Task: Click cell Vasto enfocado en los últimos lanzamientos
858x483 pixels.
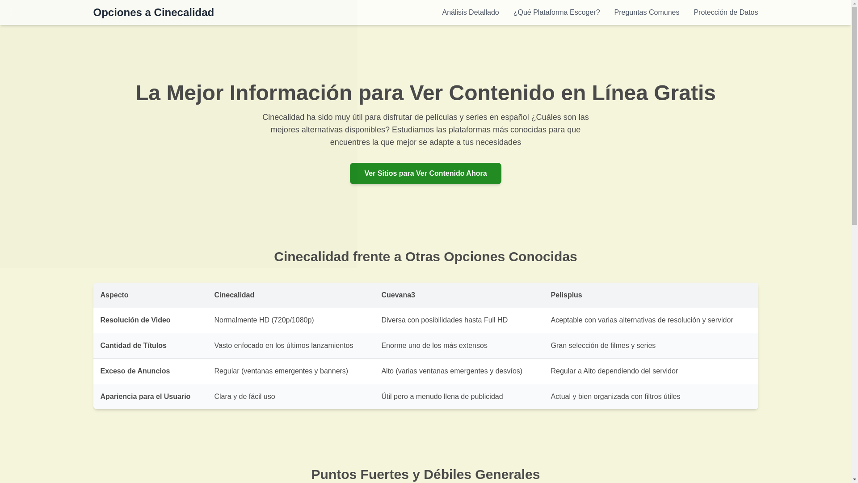Action: tap(290, 346)
